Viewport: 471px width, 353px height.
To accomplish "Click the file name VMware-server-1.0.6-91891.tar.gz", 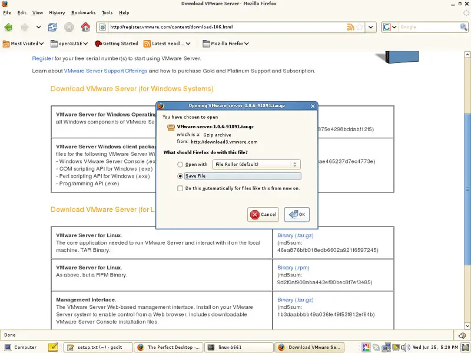I will (x=215, y=126).
